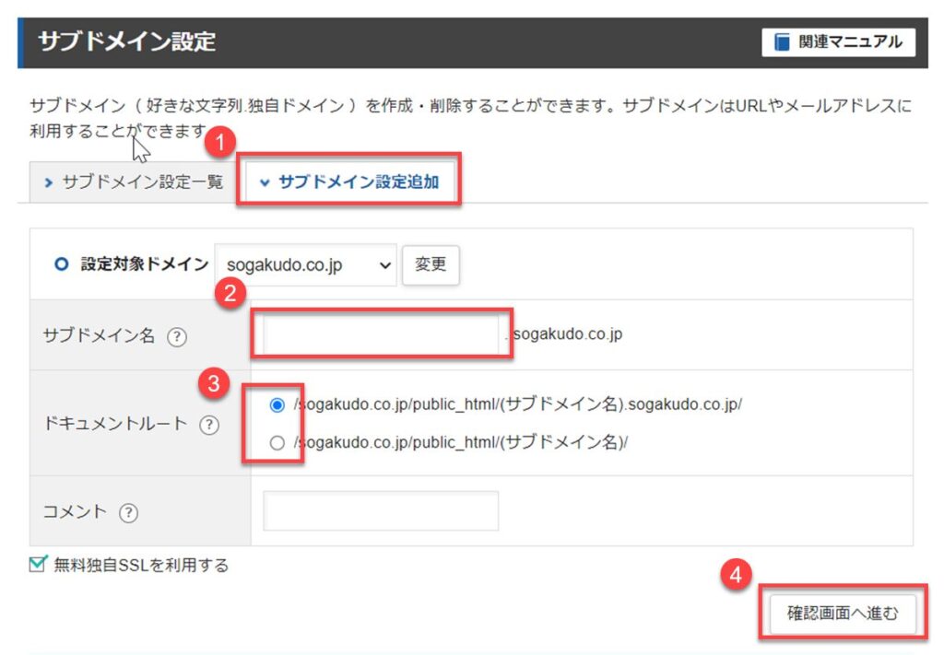Open the 設定対象ドメイン dropdown showing sogakudo.co.jp

[x=306, y=264]
